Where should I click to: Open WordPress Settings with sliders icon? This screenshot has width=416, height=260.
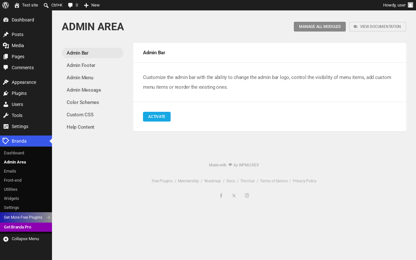(26, 126)
